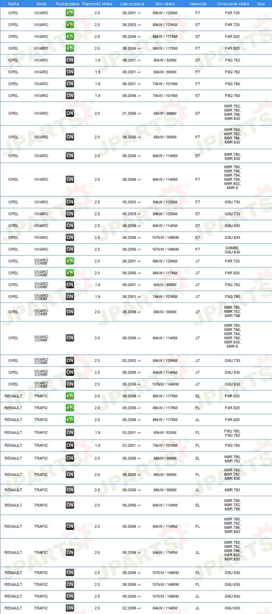272x614 pixels.
Task: Select EL in the Trafic F4R 820 row
Action: coord(198,396)
